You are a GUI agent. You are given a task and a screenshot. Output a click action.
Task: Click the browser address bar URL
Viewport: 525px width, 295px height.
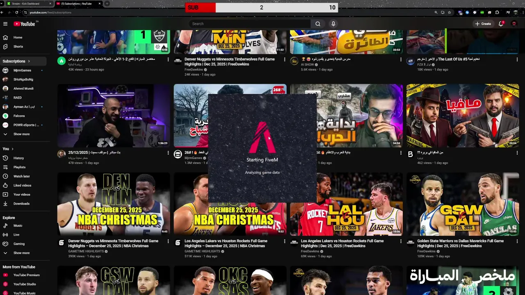pyautogui.click(x=50, y=12)
